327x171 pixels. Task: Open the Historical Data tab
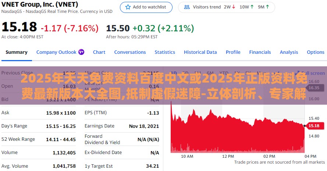click(x=200, y=52)
